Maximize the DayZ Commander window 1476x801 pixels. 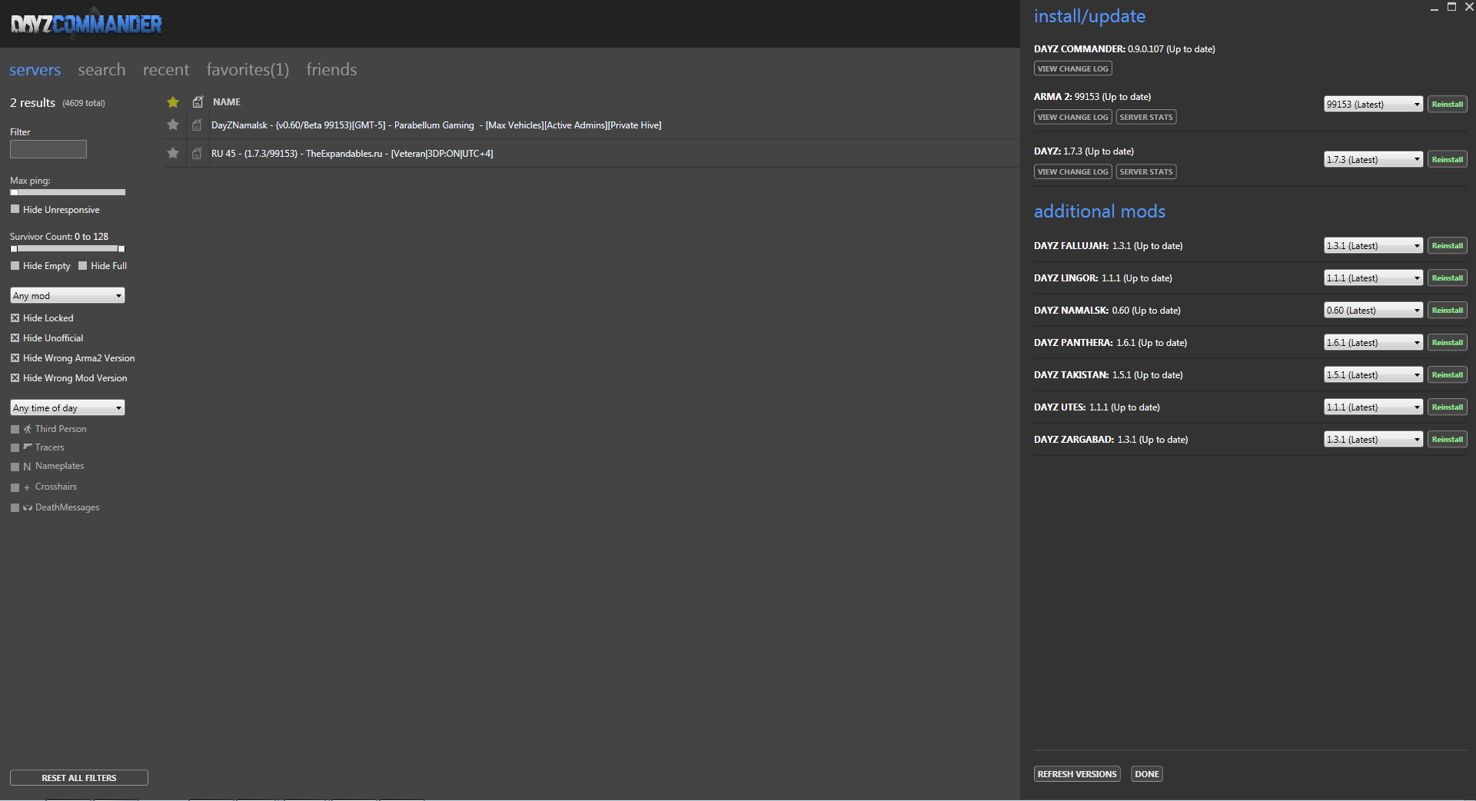(1451, 7)
